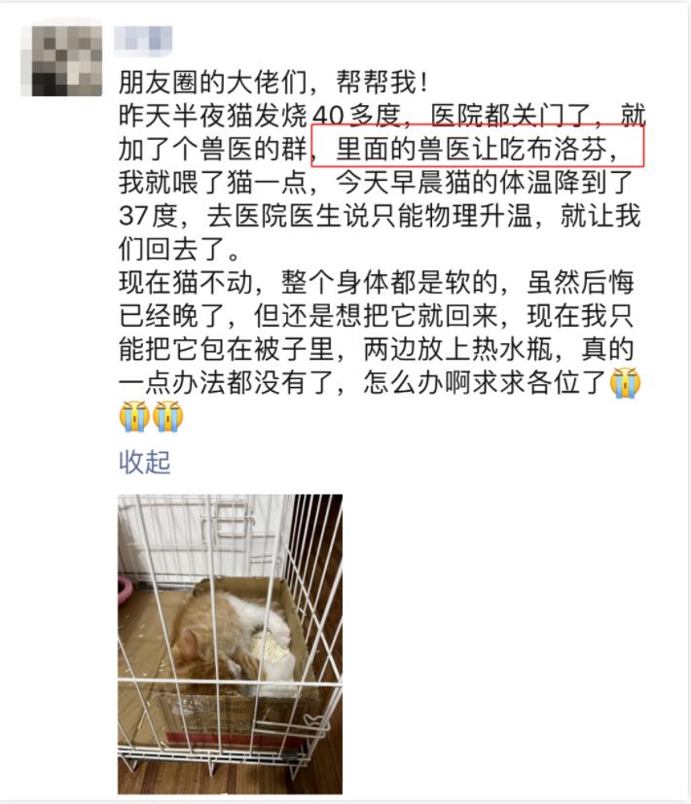Click the phrase 怎么办啊求求各位了

click(x=486, y=382)
